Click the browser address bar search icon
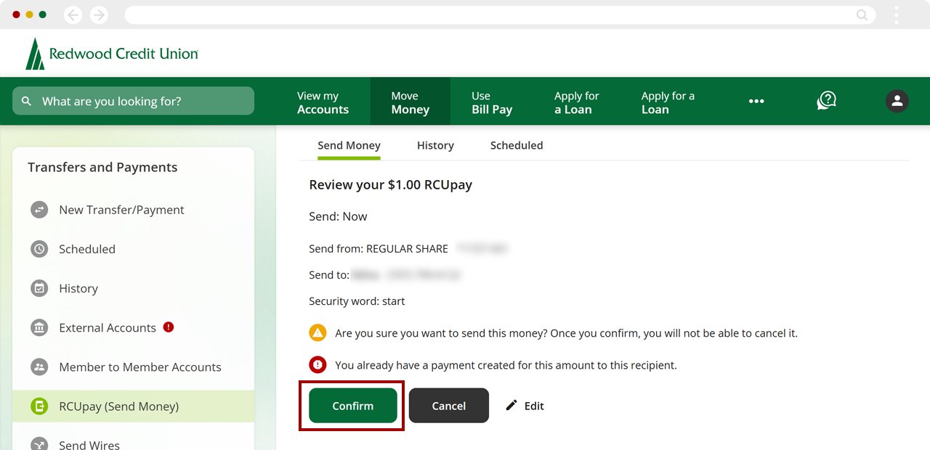Image resolution: width=930 pixels, height=450 pixels. click(x=862, y=15)
